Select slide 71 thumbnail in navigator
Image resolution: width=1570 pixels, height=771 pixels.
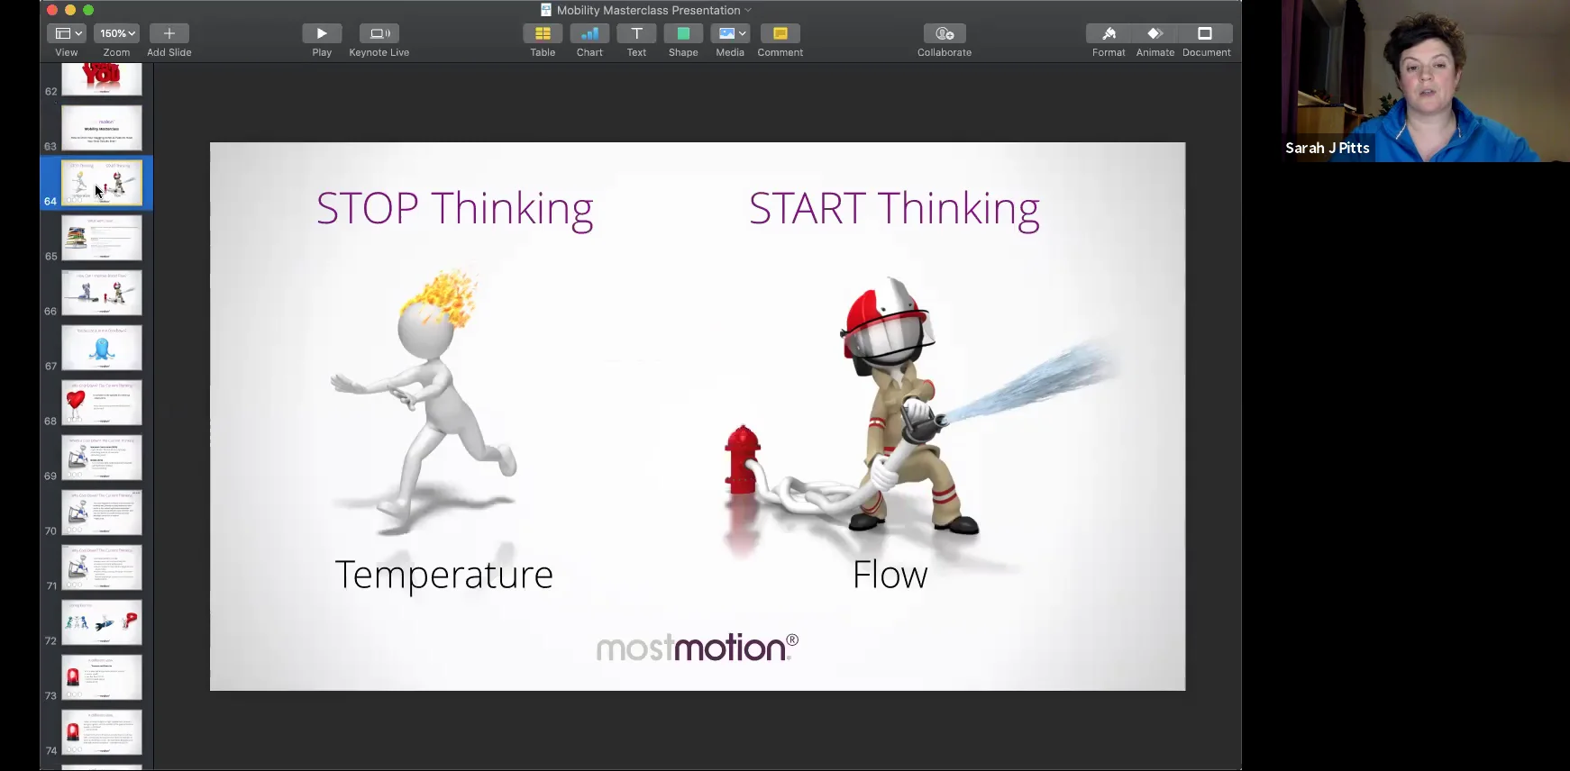pos(102,567)
